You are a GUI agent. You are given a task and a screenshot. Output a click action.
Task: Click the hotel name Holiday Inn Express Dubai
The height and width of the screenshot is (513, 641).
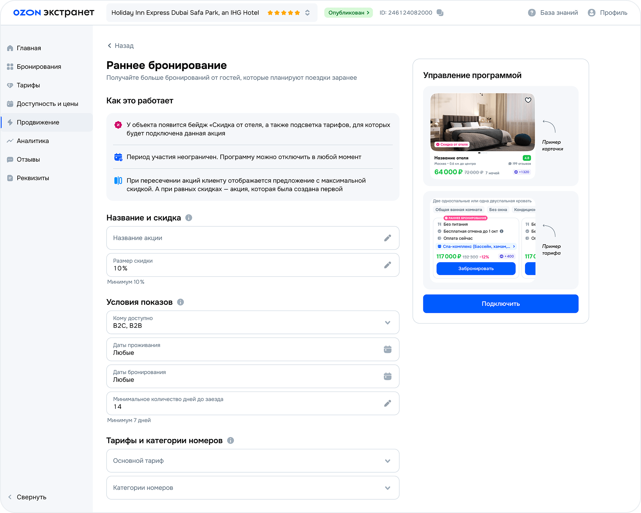185,13
